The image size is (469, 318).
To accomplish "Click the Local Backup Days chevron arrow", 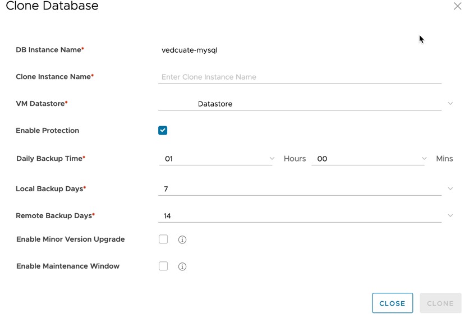I will point(450,189).
